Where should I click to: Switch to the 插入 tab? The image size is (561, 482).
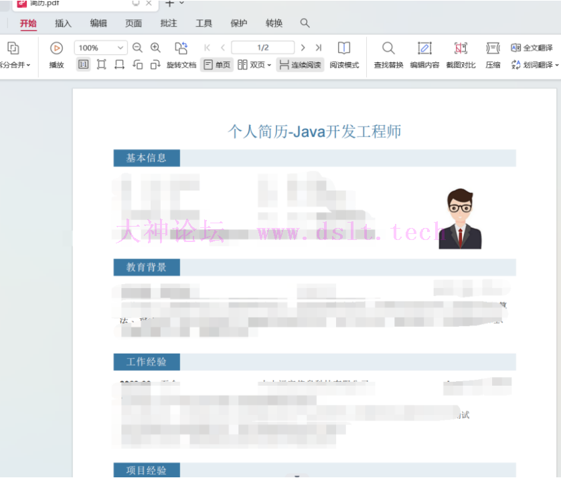(x=63, y=23)
